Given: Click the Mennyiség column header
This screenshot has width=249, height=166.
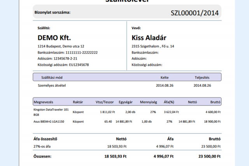Looking at the screenshot, I should 148,102.
